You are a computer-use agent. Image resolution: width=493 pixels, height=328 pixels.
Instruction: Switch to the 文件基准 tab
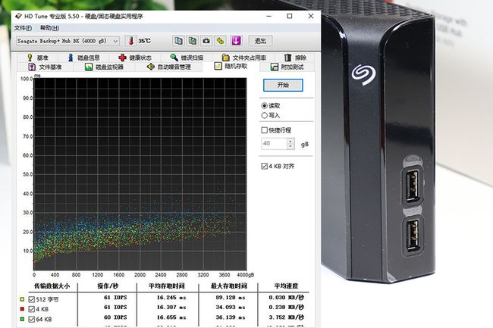click(x=45, y=67)
